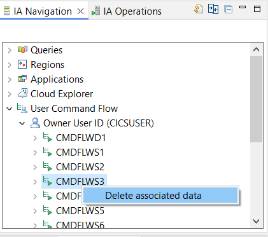Screen dimensions: 268x237
Task: Select the CMDFLWS3 entry
Action: (80, 182)
